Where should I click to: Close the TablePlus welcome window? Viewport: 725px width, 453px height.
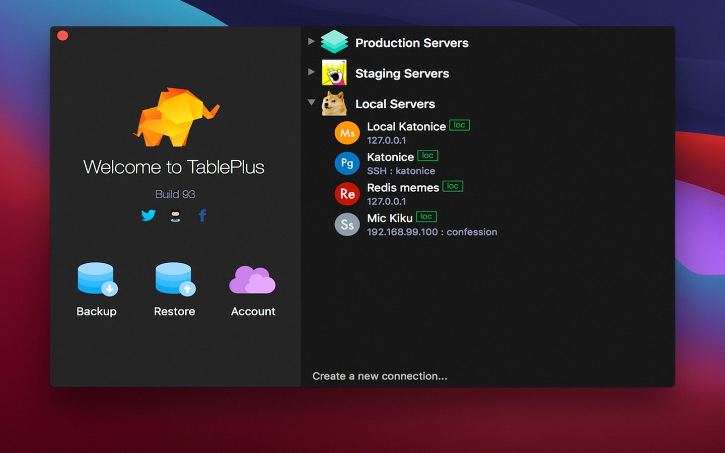tap(63, 36)
